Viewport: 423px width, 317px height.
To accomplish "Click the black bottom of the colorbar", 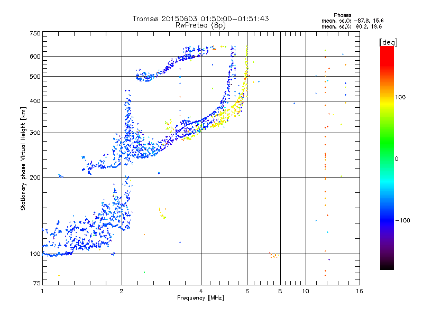I will [x=387, y=266].
